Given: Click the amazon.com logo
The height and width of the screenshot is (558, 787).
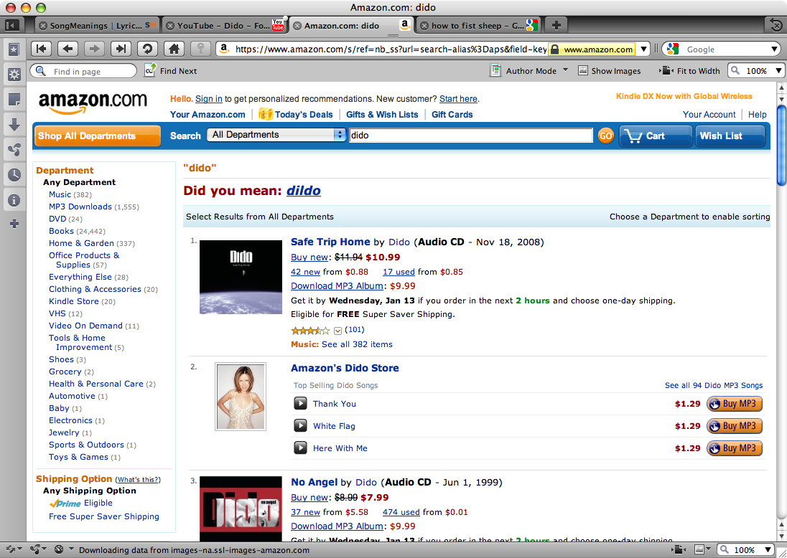Looking at the screenshot, I should coord(93,103).
